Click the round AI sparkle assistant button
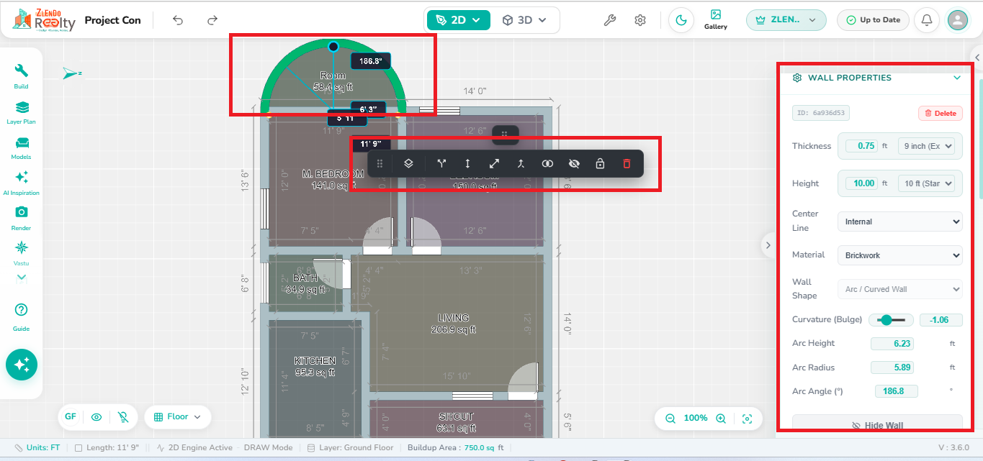 click(22, 365)
